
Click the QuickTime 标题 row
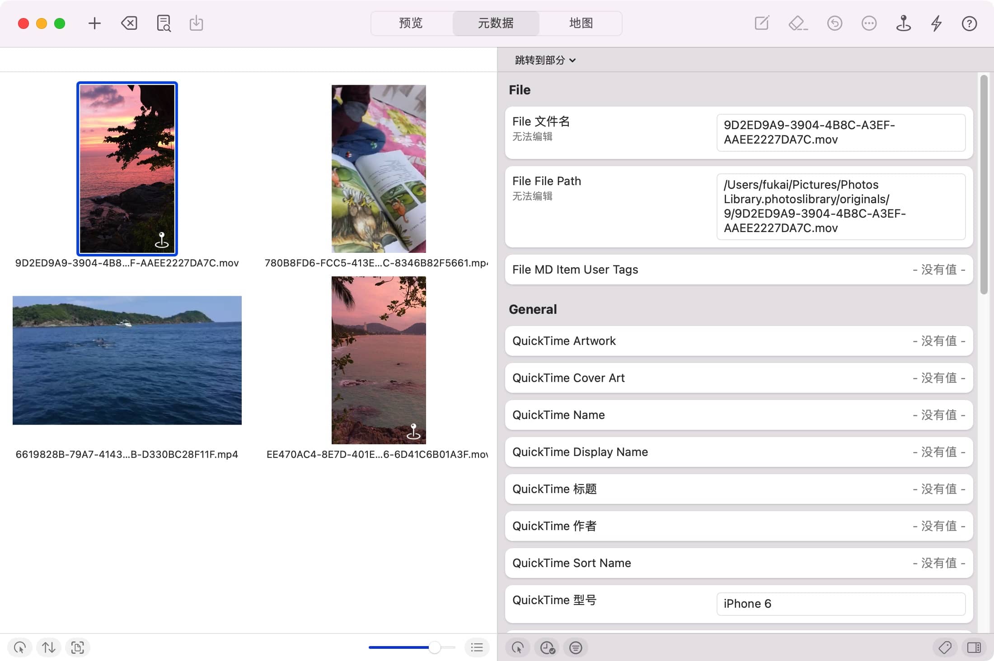[739, 489]
